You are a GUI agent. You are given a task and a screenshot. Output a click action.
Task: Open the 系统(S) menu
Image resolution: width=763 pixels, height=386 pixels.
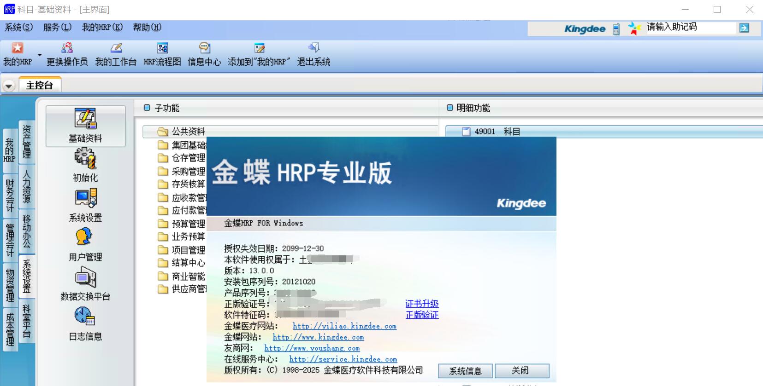coord(19,27)
